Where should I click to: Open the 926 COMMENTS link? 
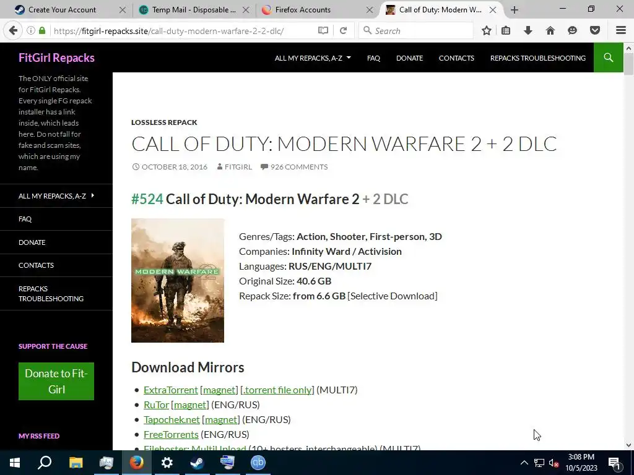point(299,167)
